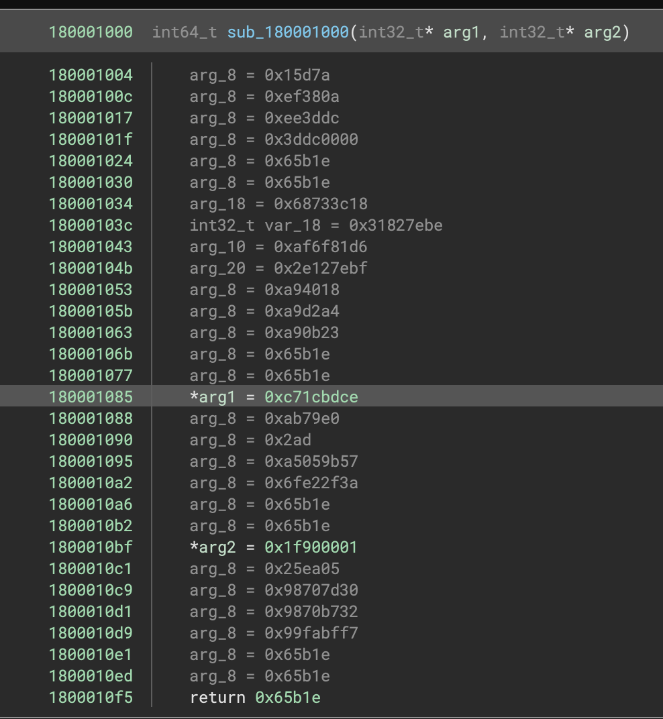663x719 pixels.
Task: Click arg_20 variable name
Action: pyautogui.click(x=217, y=268)
